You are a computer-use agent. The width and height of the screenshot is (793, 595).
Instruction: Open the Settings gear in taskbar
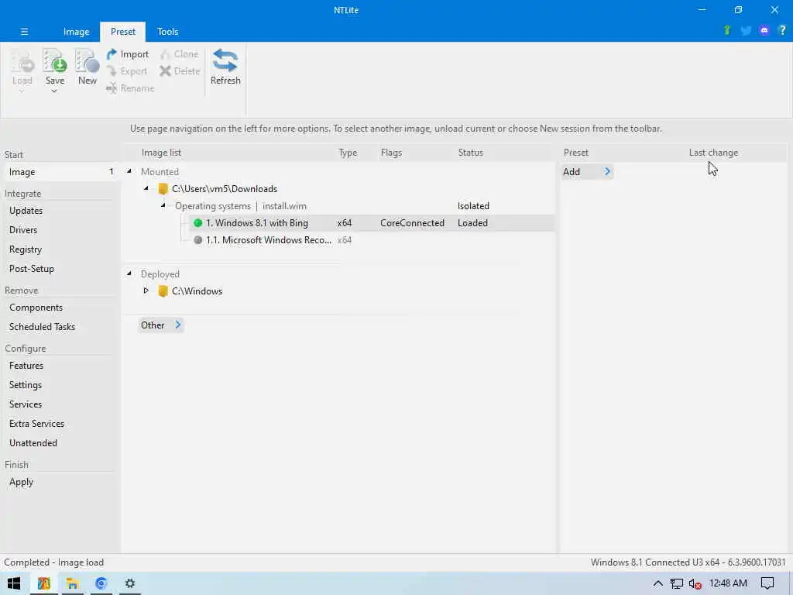pos(130,583)
